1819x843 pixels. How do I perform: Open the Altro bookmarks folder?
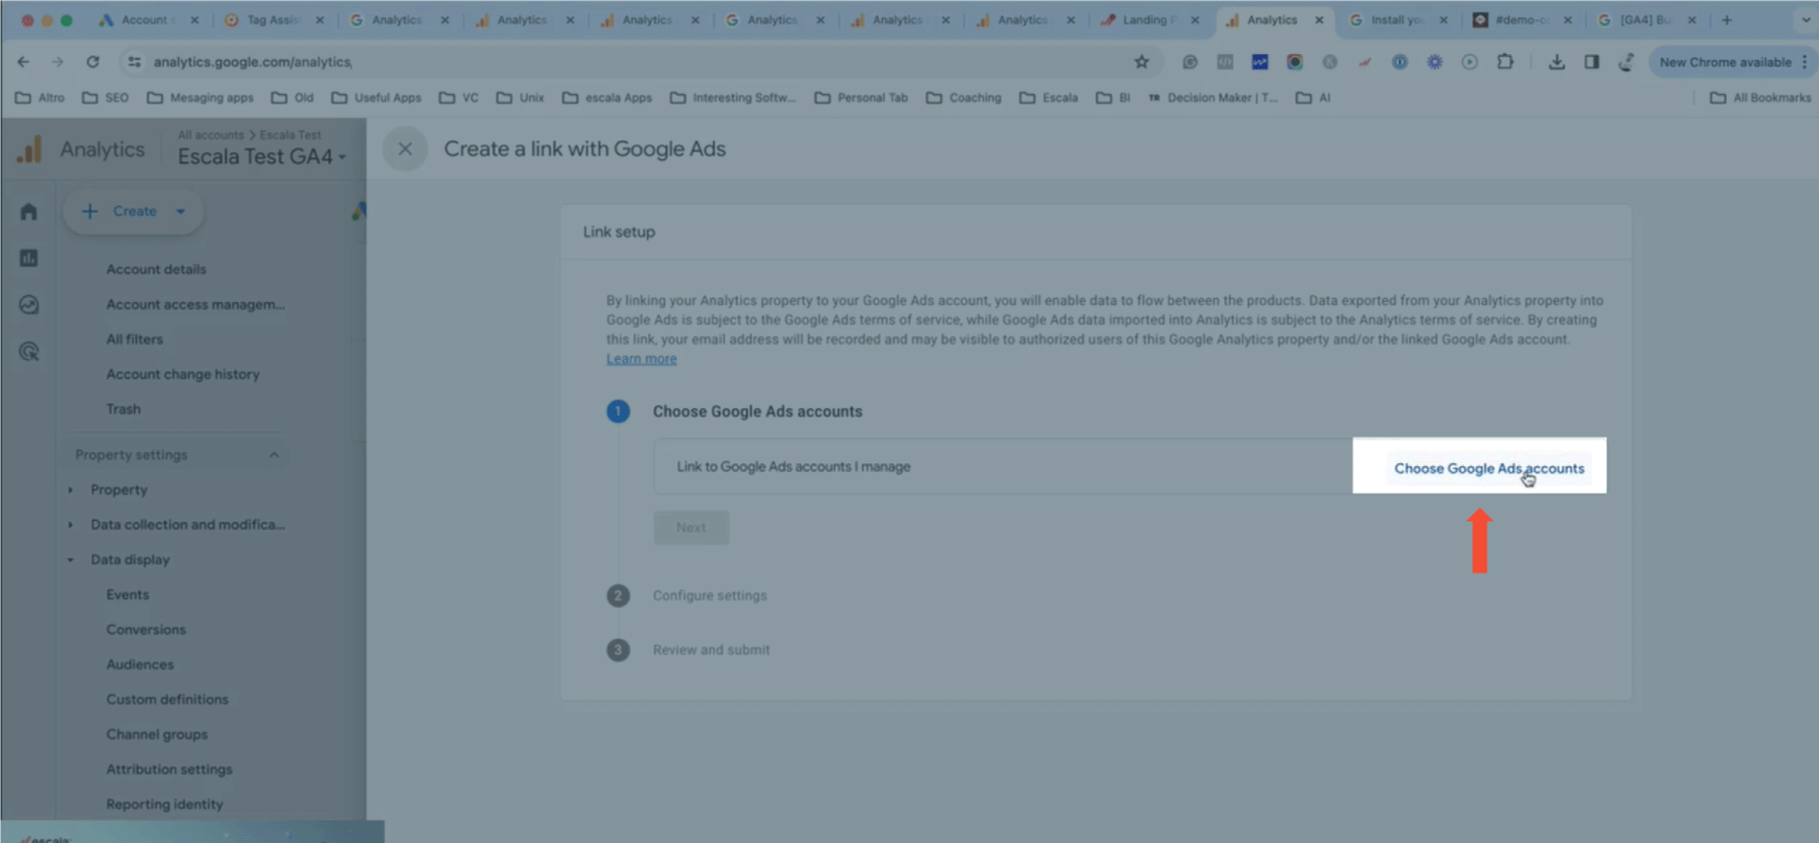[x=40, y=98]
